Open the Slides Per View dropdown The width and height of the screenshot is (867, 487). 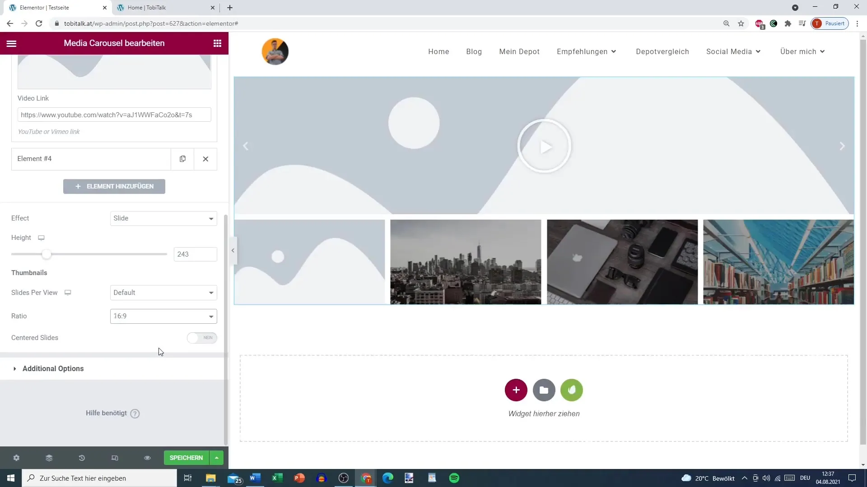(x=163, y=293)
